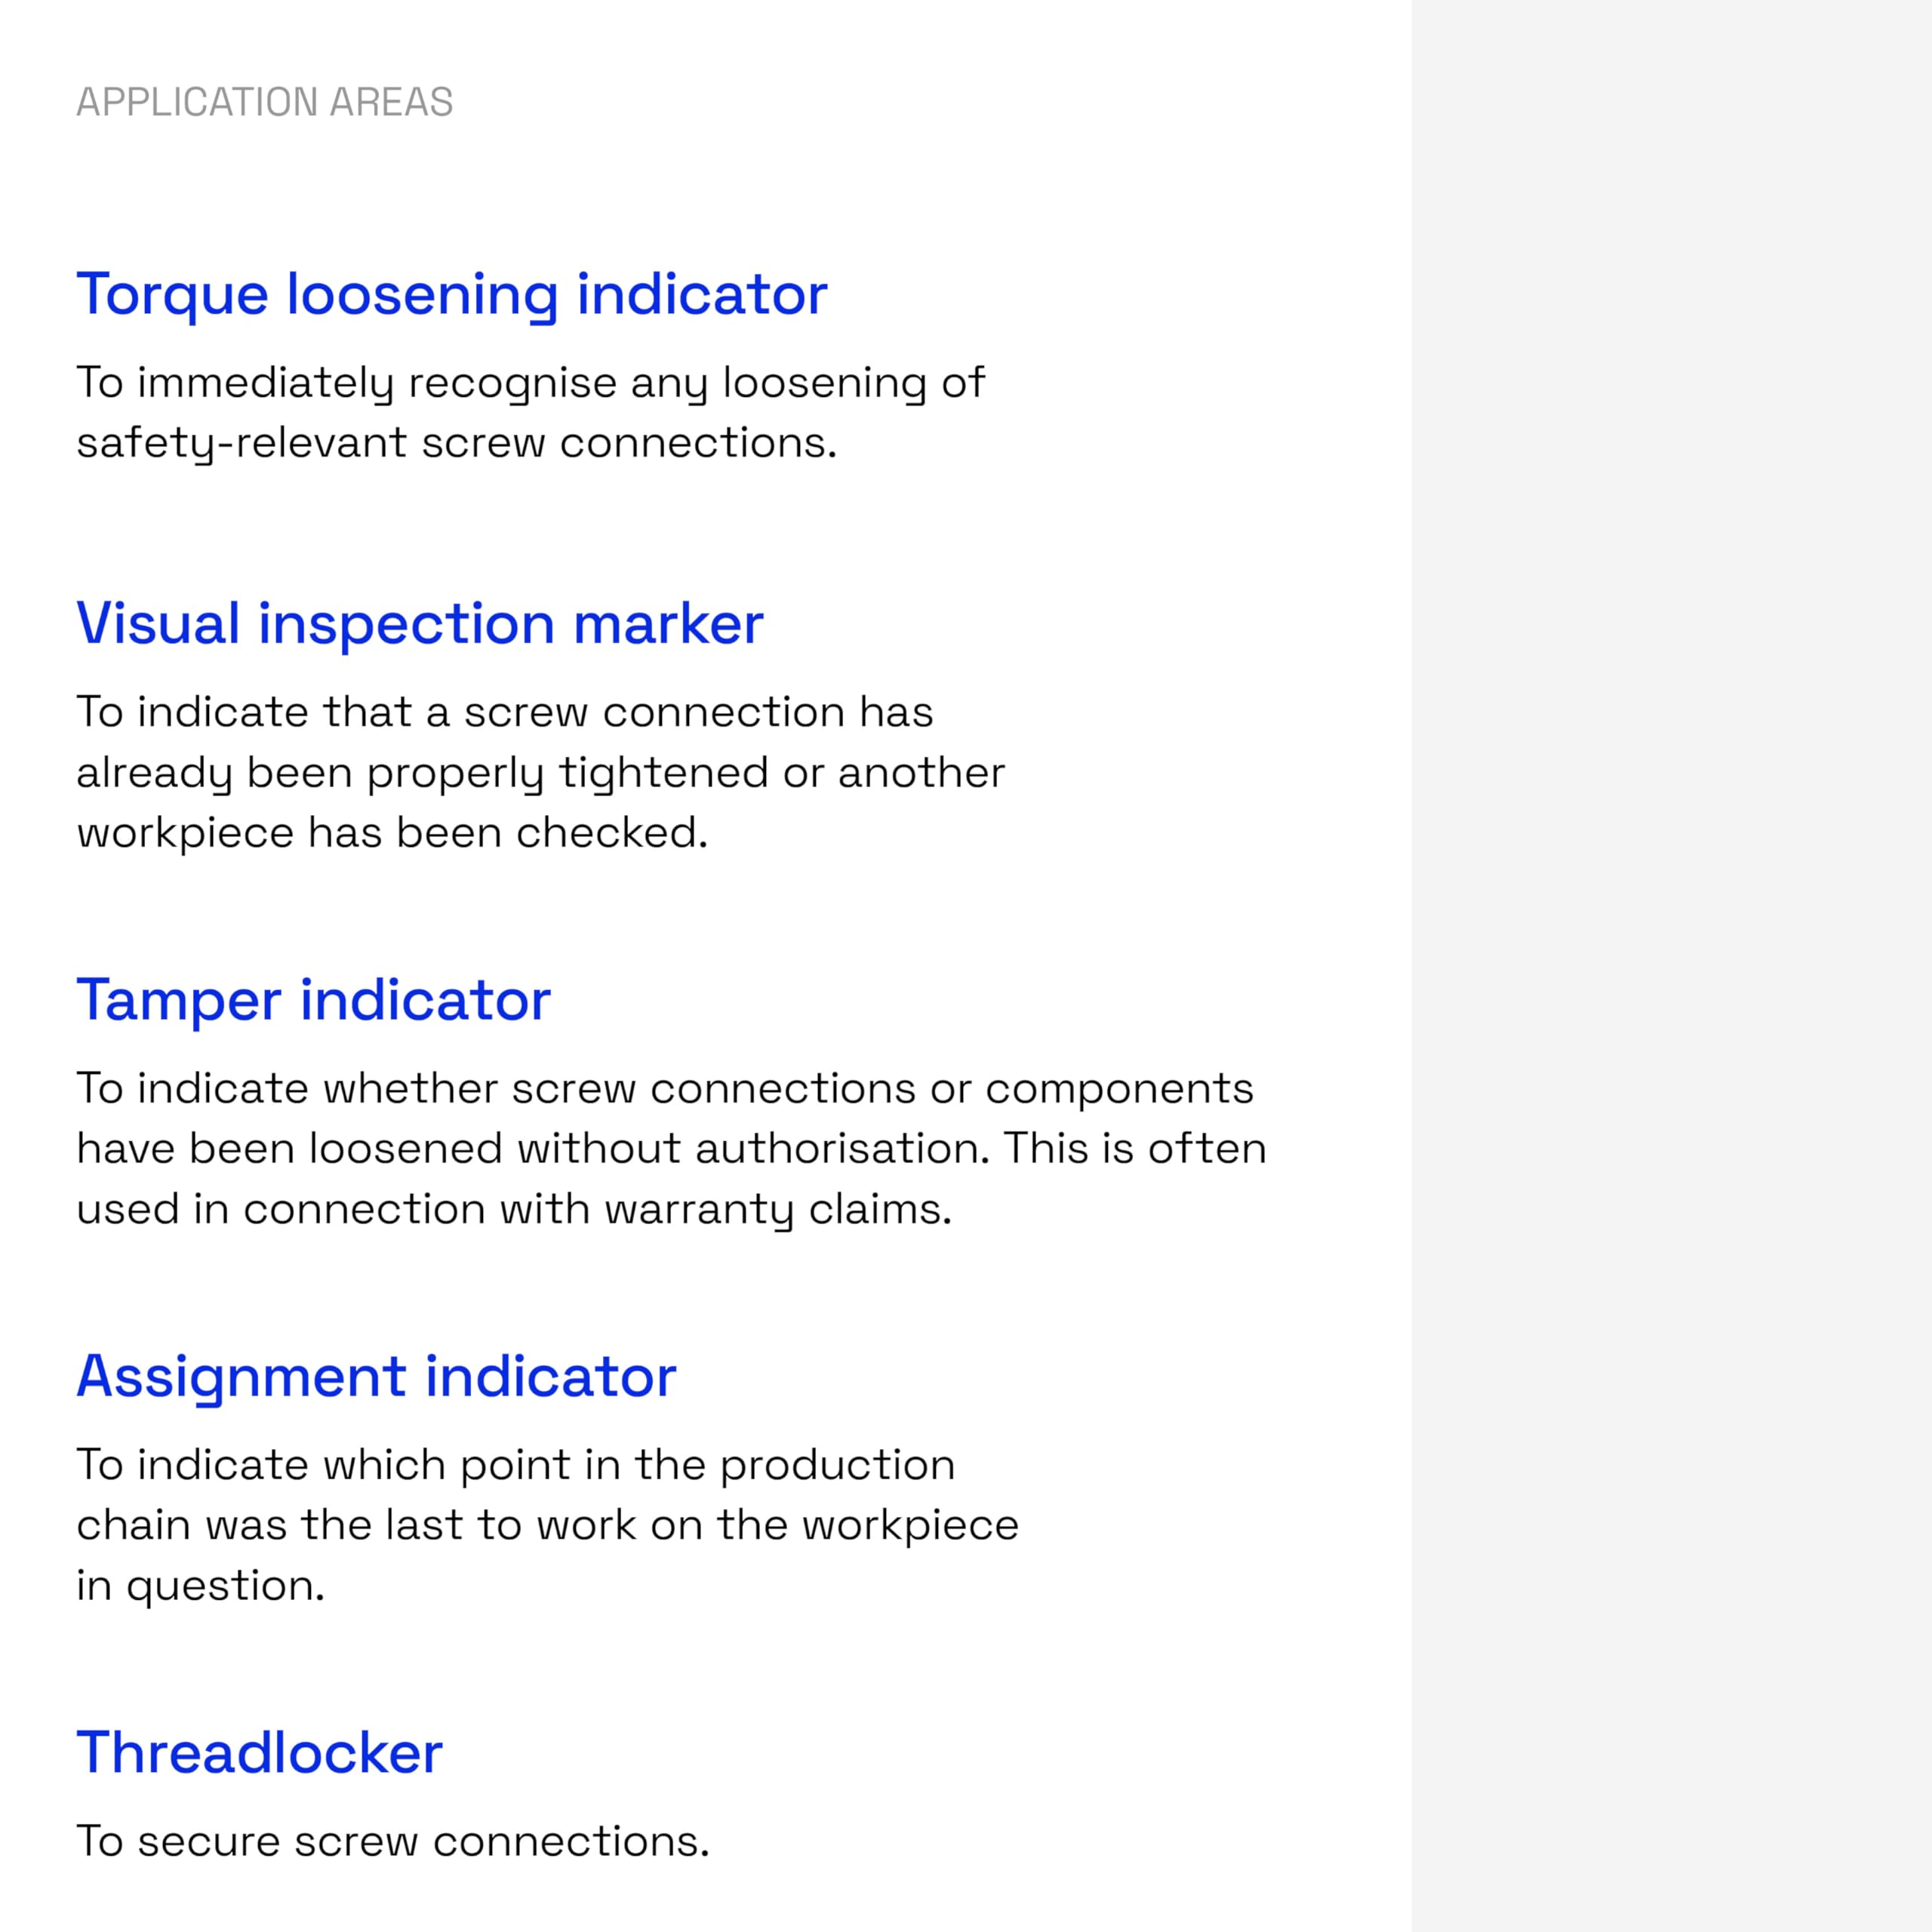Viewport: 1932px width, 1932px height.
Task: Click the words 'safety-relevant' in the description
Action: [x=240, y=443]
